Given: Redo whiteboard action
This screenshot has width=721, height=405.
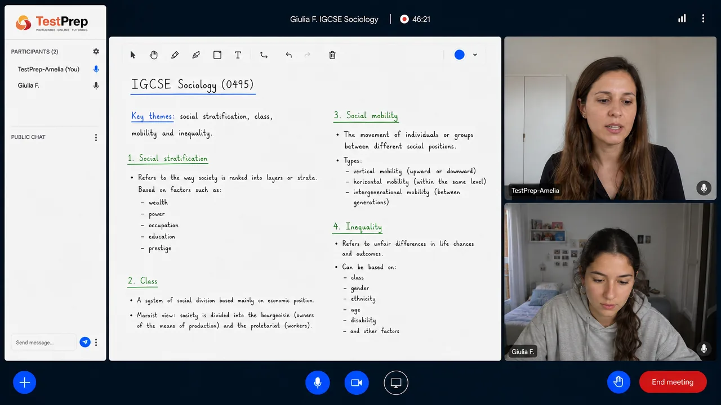Looking at the screenshot, I should pos(308,55).
